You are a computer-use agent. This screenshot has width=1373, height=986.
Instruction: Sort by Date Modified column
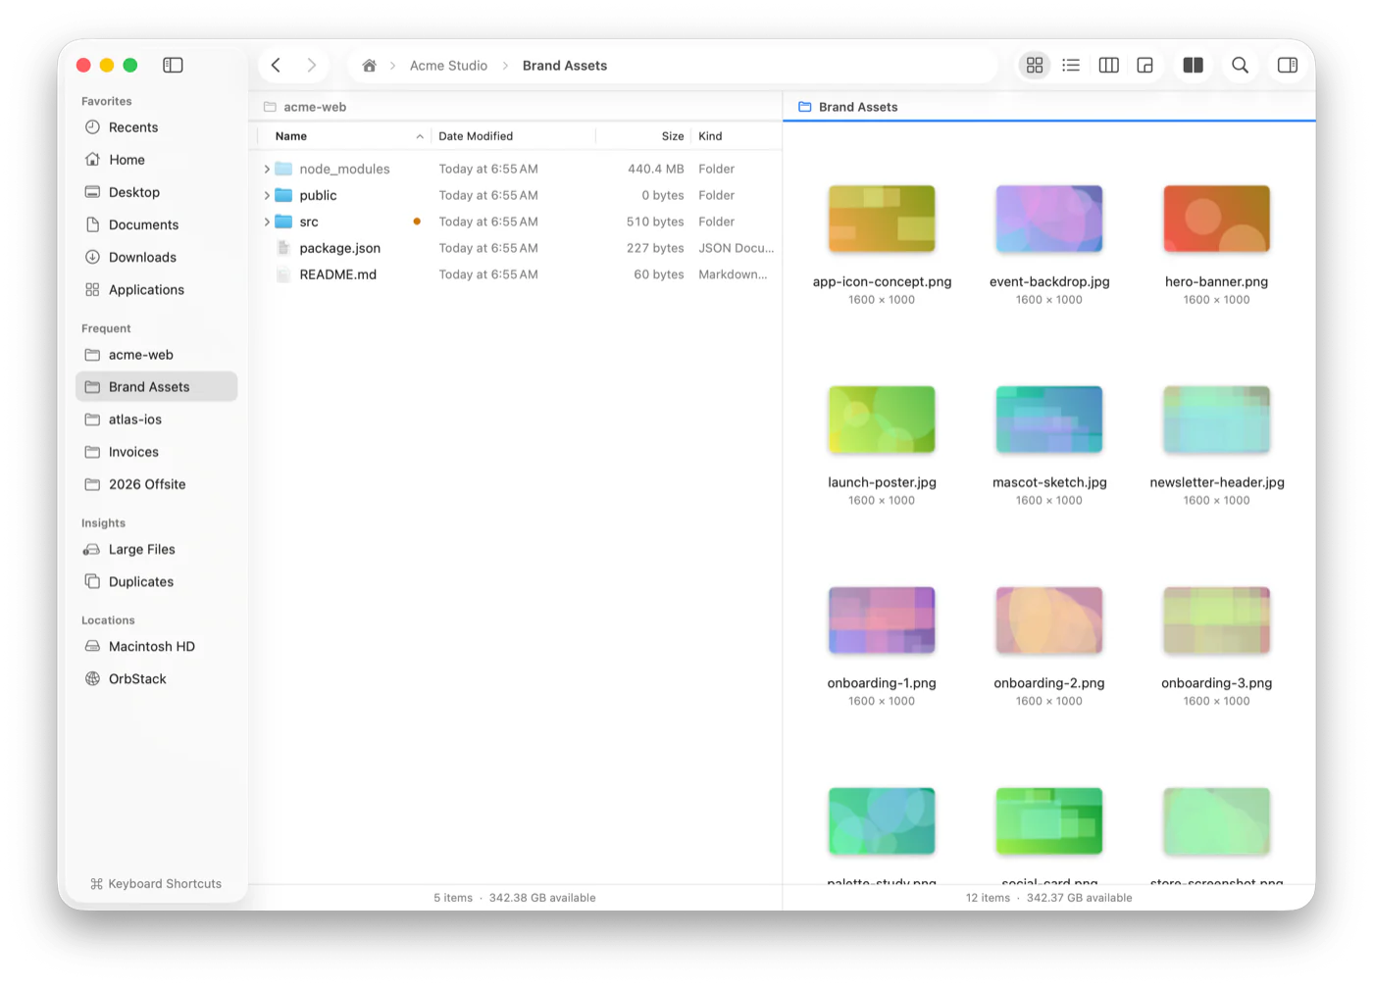pos(513,136)
